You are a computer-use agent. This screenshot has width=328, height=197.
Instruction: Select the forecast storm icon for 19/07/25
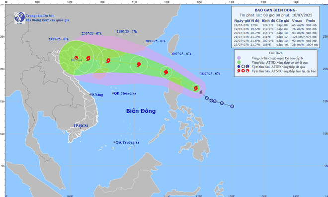pyautogui.click(x=166, y=72)
